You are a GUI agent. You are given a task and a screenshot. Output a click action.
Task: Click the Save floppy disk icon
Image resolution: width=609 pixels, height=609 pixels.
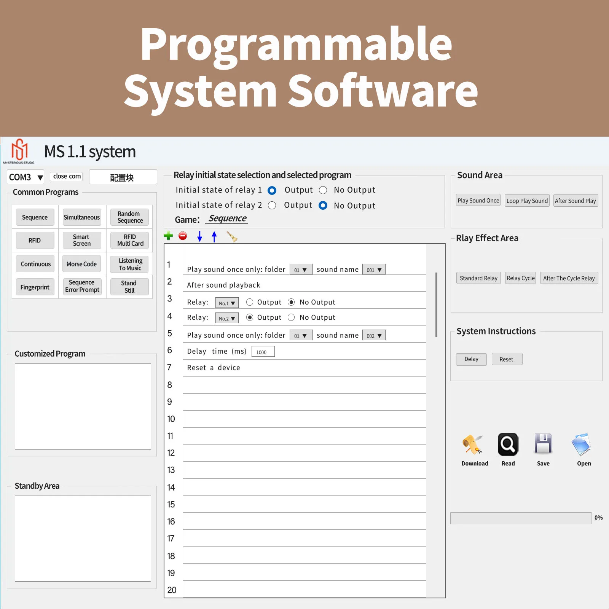[543, 443]
